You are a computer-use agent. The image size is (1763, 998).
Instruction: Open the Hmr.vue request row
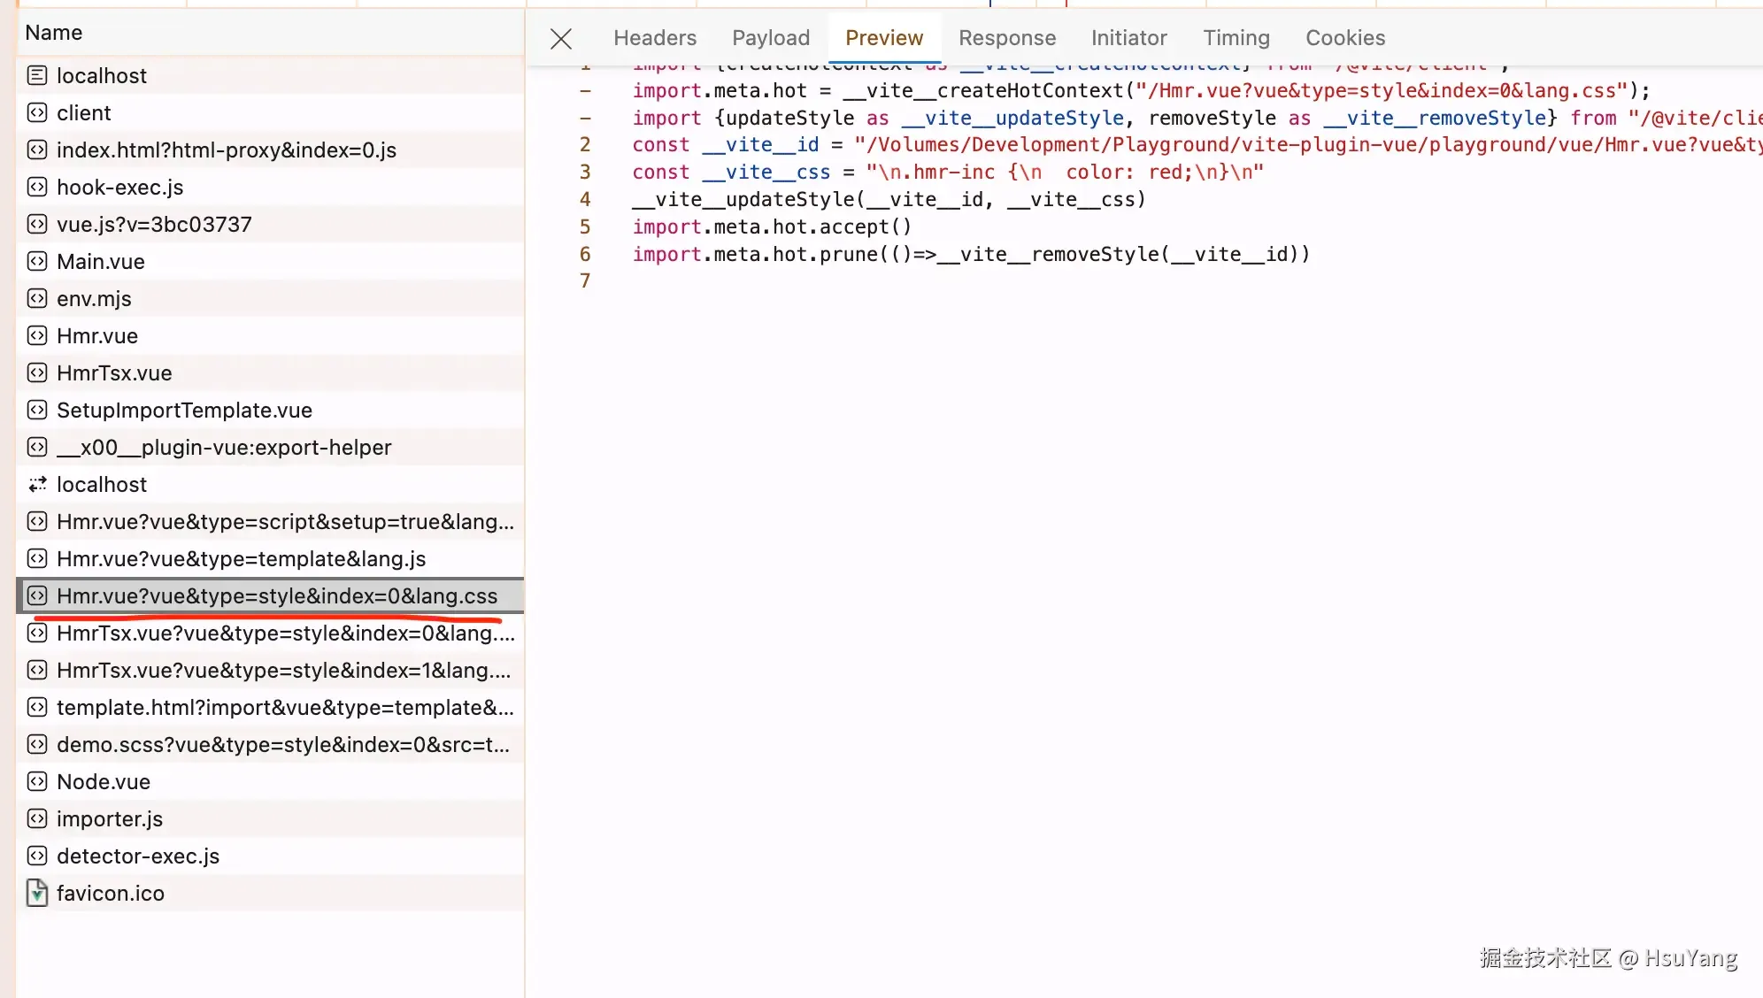point(270,335)
